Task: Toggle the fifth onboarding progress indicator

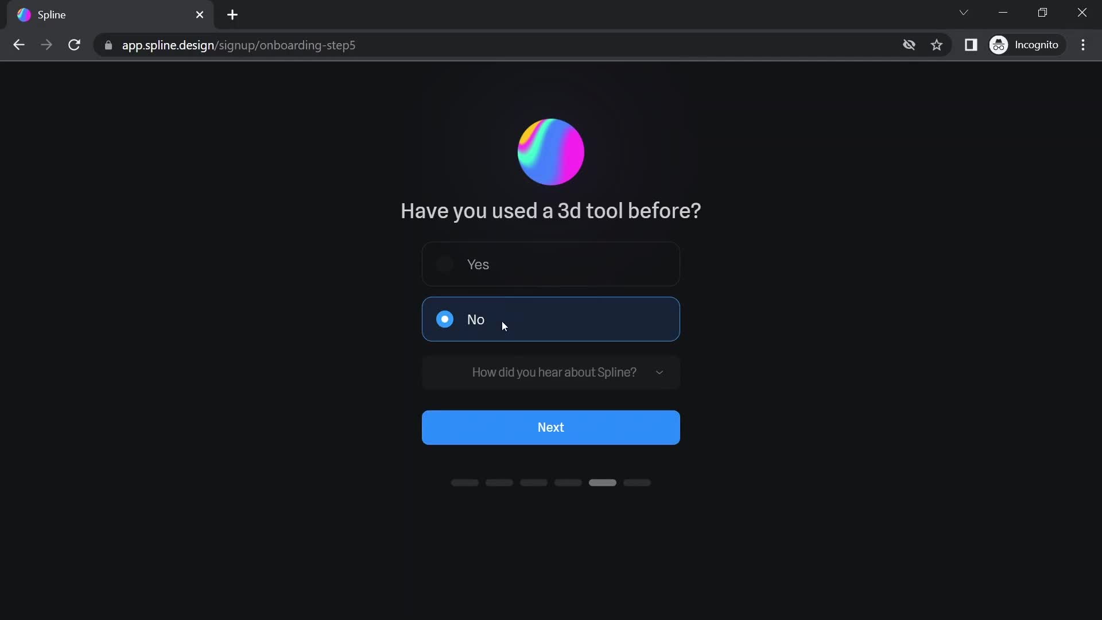Action: click(603, 482)
